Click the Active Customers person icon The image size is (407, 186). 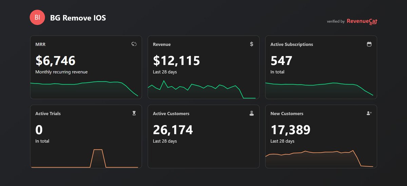coord(251,113)
